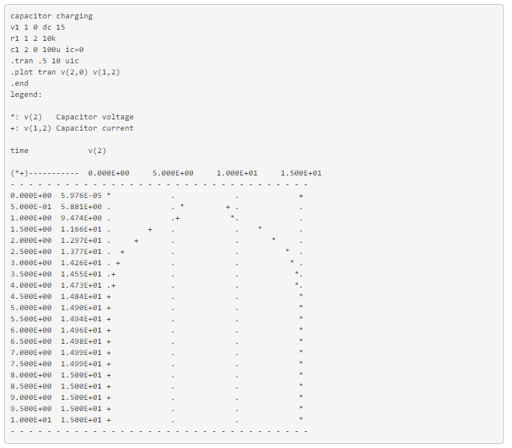Click the '.tran .5 10 uic' command line
The height and width of the screenshot is (448, 512).
pos(45,61)
